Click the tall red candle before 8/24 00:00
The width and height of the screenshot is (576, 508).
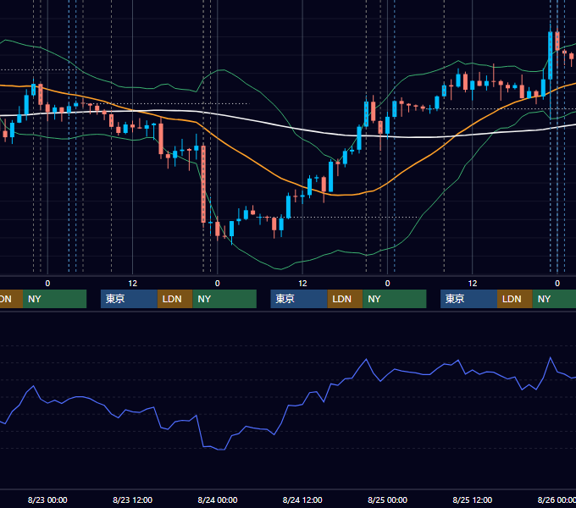pos(203,184)
